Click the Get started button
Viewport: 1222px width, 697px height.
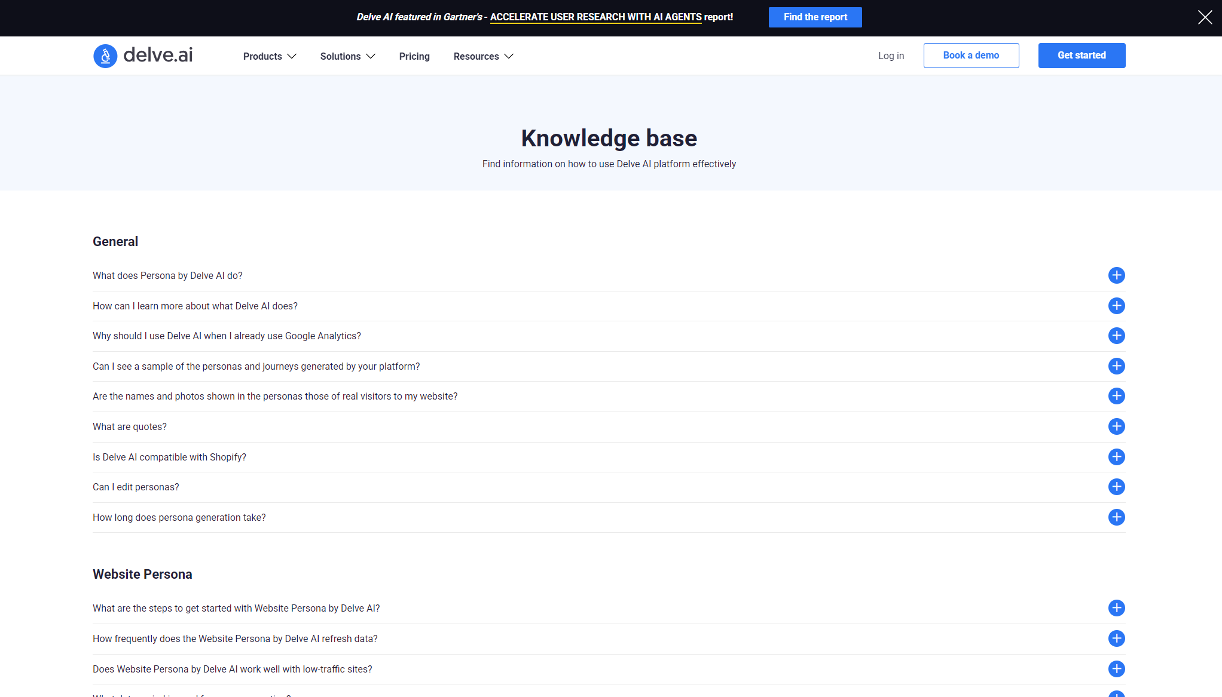tap(1082, 56)
